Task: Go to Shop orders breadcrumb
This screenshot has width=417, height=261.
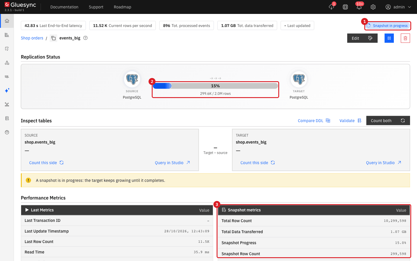Action: 32,38
